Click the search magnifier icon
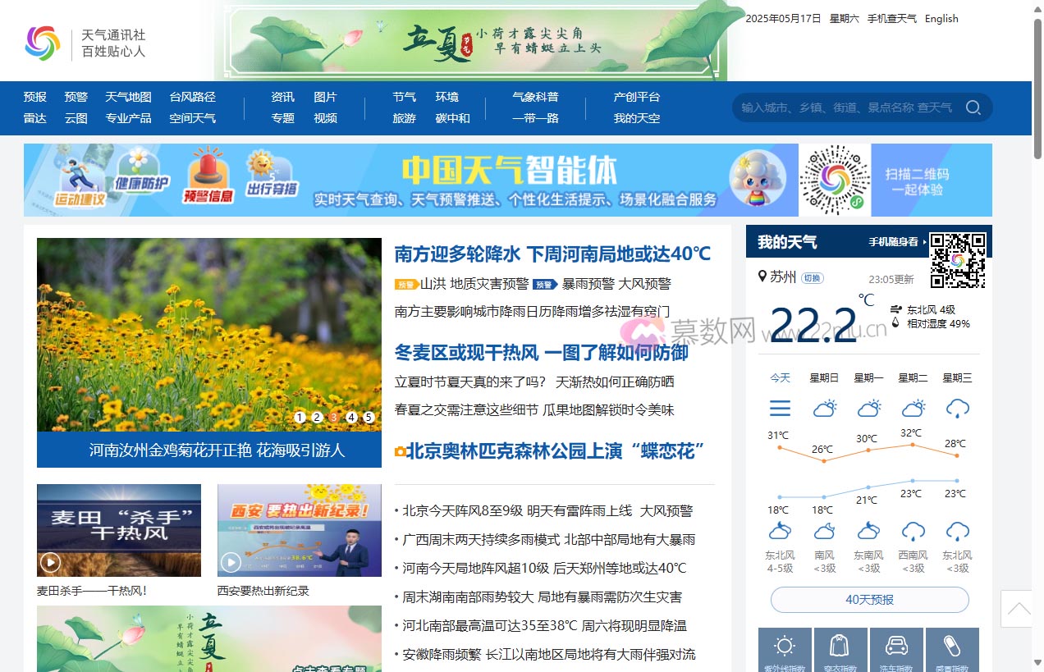 973,107
